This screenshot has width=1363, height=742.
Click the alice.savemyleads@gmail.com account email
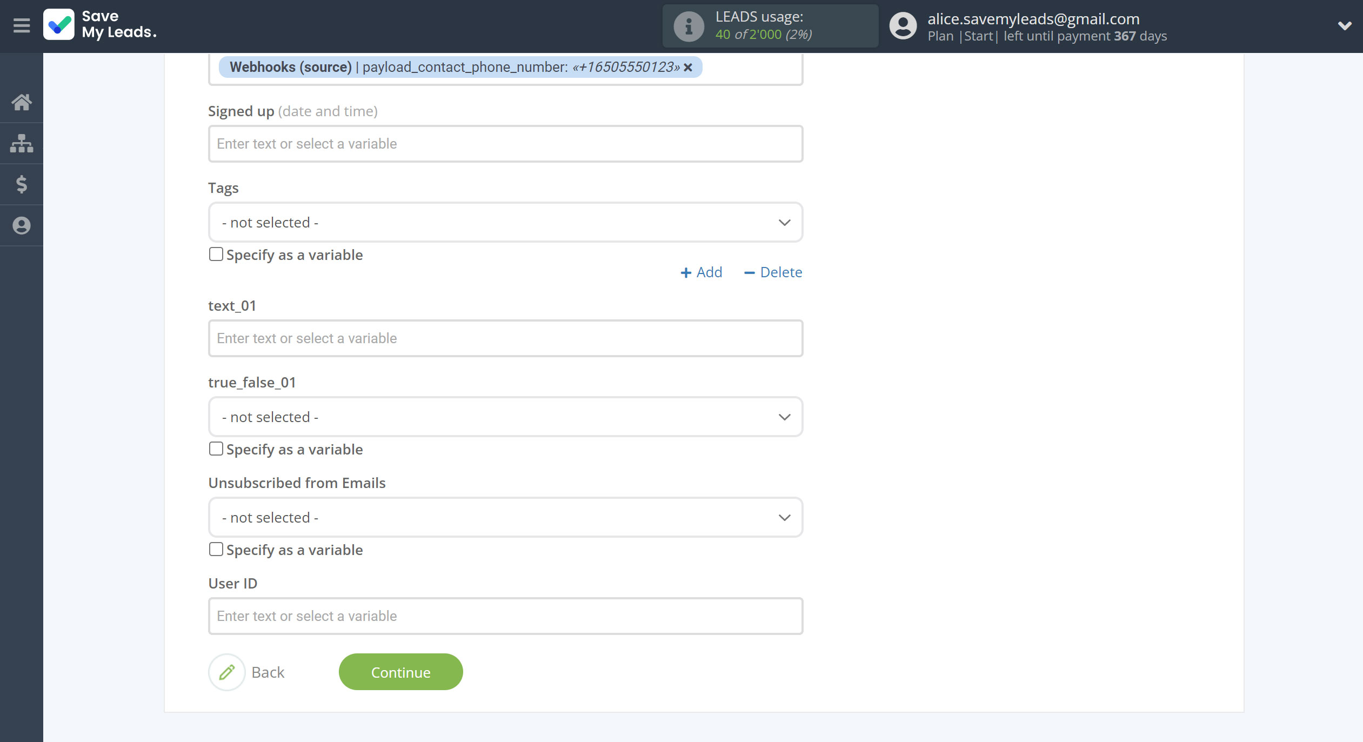point(1033,19)
